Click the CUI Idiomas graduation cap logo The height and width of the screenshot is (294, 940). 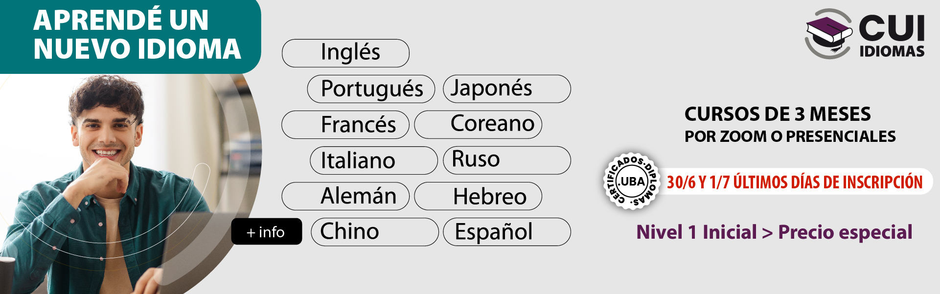point(829,33)
